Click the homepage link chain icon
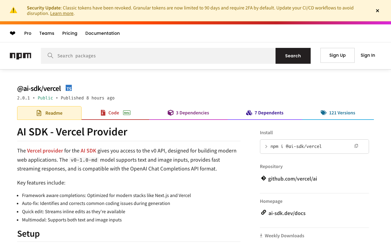Image resolution: width=391 pixels, height=244 pixels. (x=263, y=213)
